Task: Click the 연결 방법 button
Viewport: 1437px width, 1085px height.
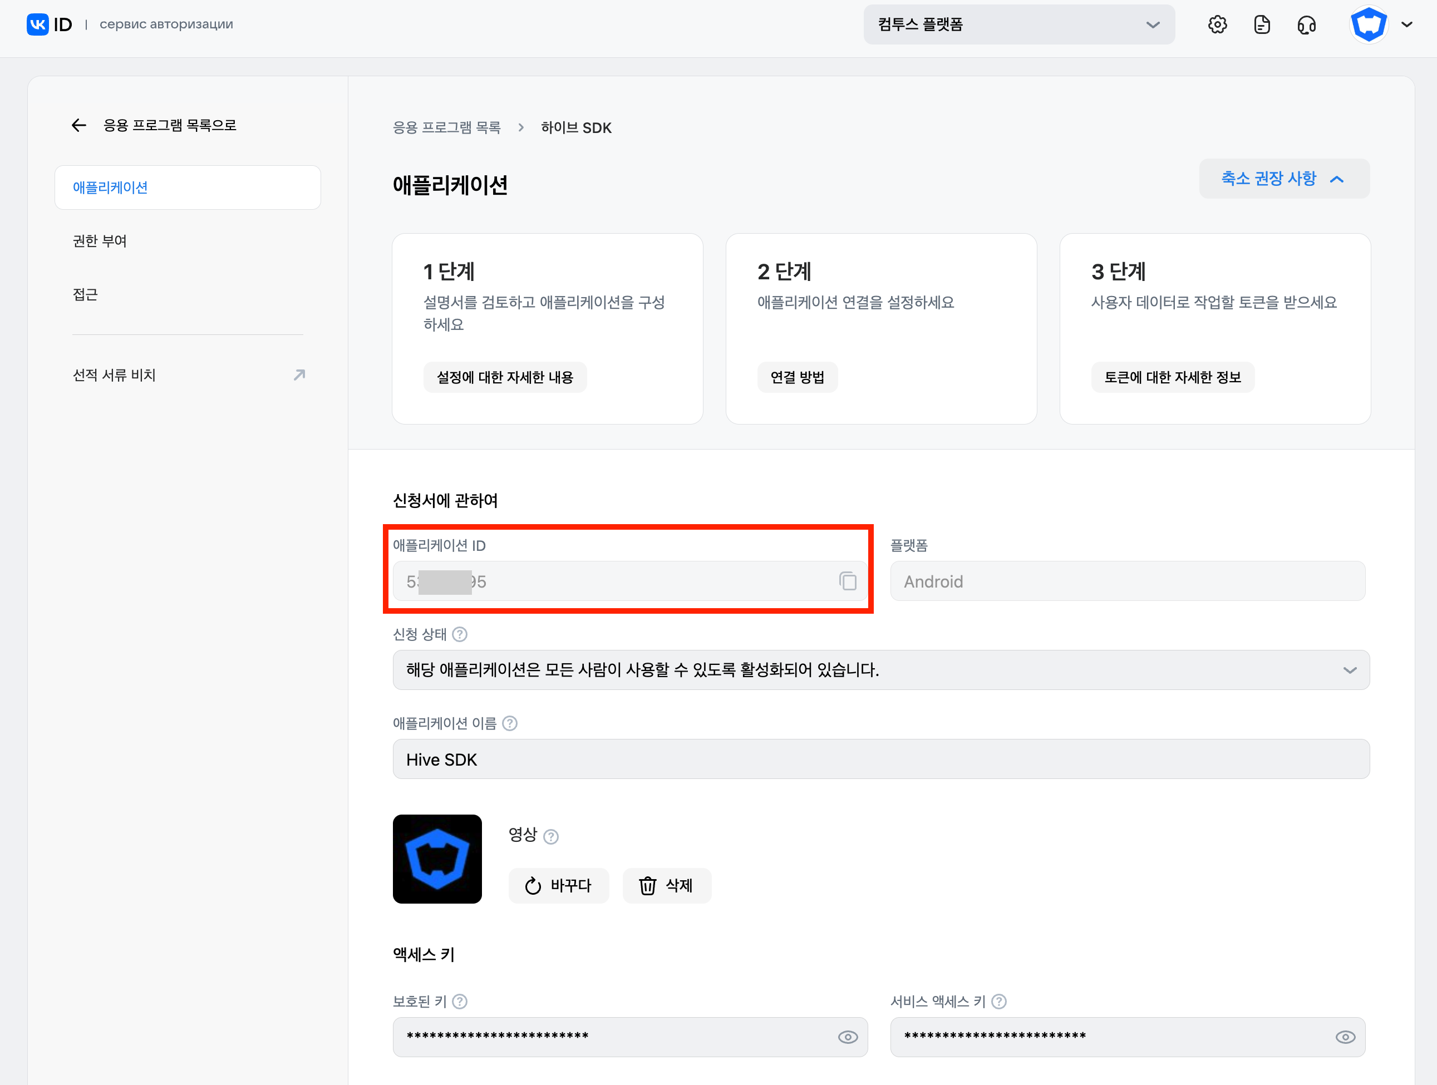Action: tap(797, 377)
